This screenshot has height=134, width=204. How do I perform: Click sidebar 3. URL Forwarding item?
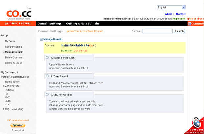click(x=13, y=109)
